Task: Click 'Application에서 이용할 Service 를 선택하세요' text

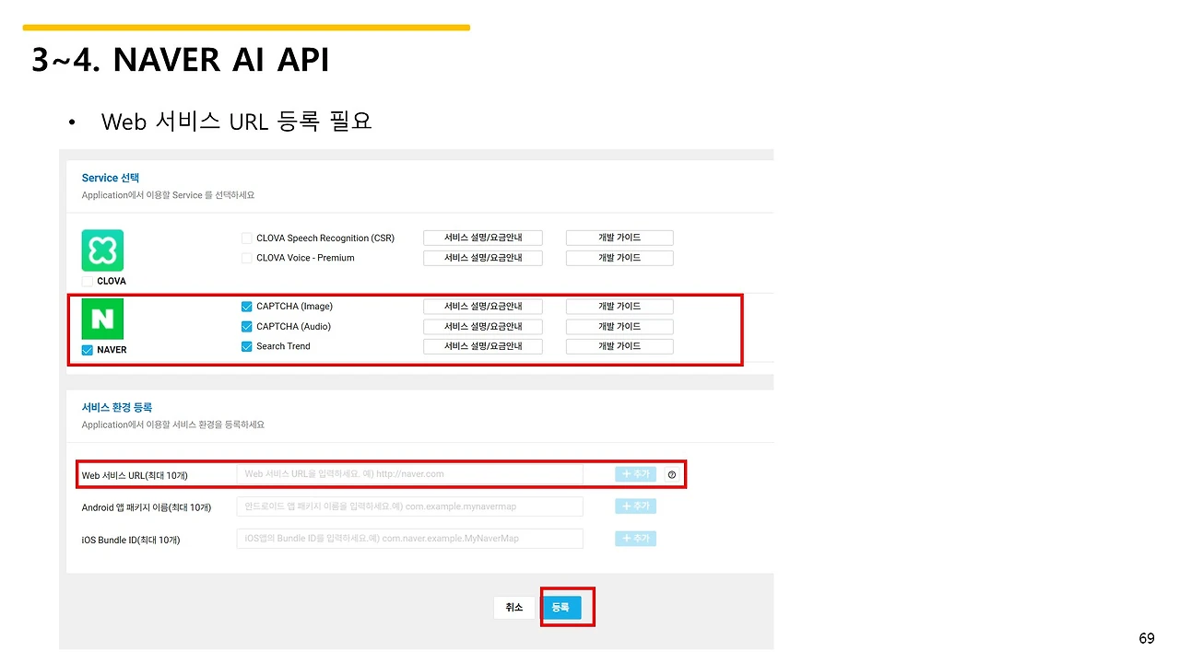Action: 168,195
